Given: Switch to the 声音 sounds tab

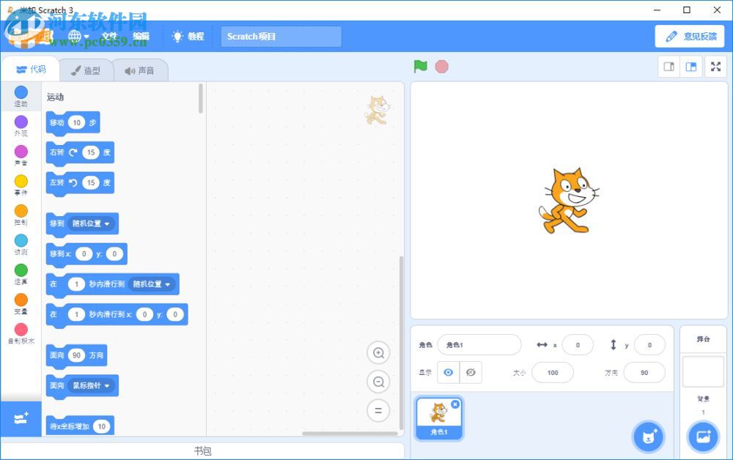Looking at the screenshot, I should click(139, 70).
